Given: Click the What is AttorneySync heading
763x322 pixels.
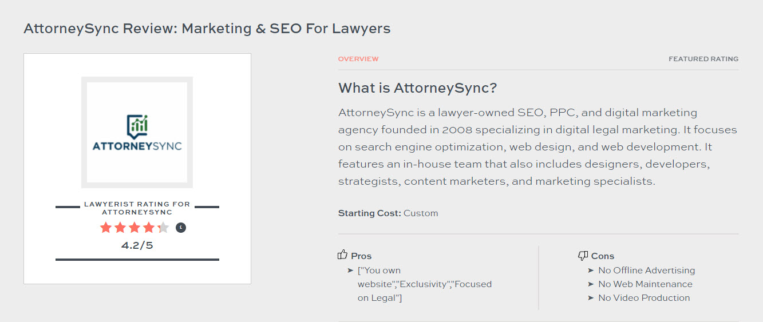Looking at the screenshot, I should (x=418, y=88).
